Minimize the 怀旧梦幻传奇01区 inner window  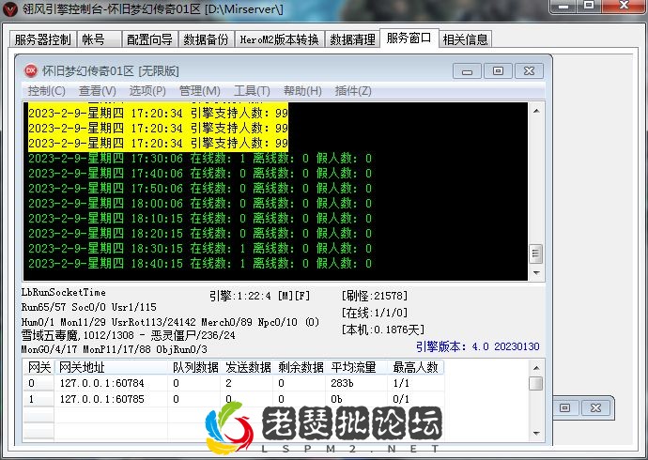point(467,71)
